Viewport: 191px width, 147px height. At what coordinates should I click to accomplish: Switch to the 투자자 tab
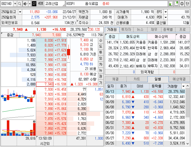tap(126, 29)
